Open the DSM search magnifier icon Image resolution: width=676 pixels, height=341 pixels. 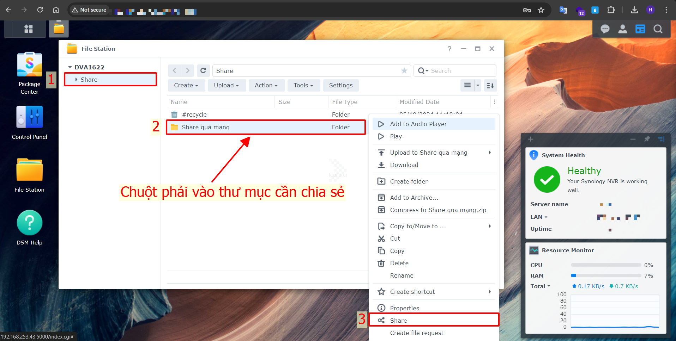coord(658,29)
